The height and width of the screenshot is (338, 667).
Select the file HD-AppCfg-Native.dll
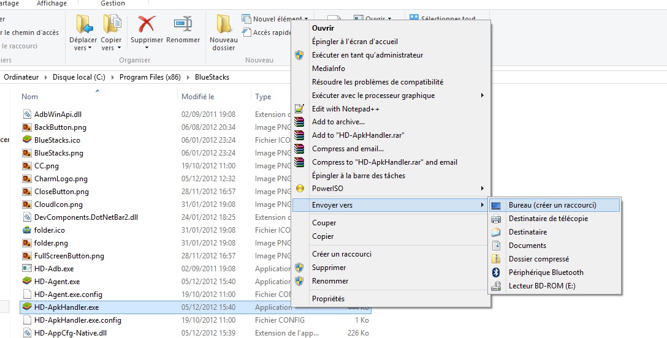pos(71,333)
